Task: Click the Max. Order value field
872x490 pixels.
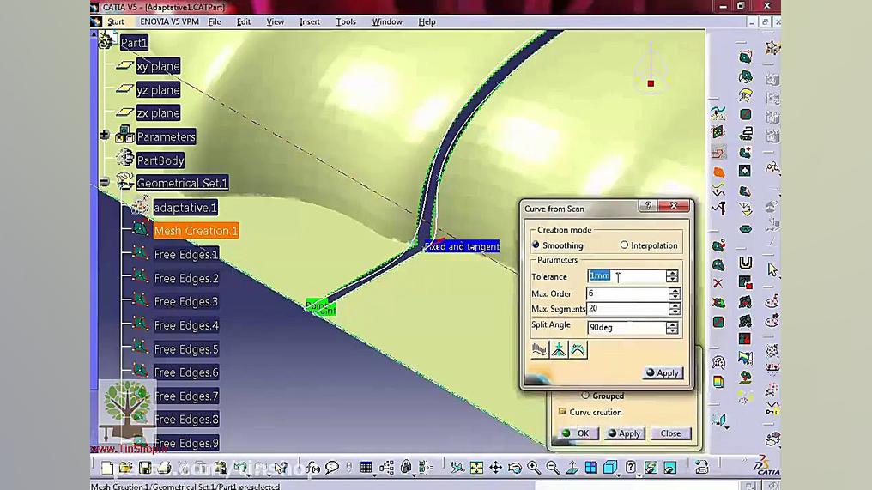Action: click(627, 293)
